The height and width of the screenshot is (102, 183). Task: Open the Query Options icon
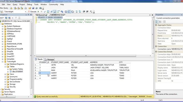[51, 12]
